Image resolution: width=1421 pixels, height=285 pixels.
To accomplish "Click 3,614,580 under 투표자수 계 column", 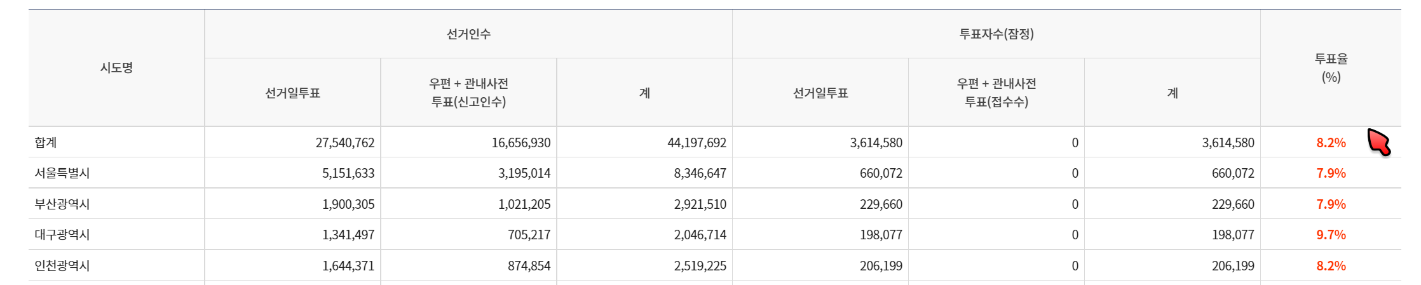I will point(1228,143).
